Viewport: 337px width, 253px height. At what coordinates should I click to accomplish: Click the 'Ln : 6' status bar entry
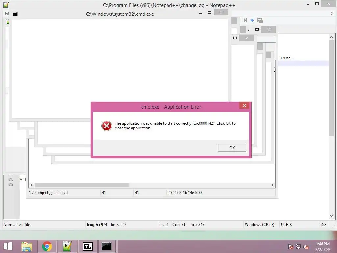coord(164,225)
